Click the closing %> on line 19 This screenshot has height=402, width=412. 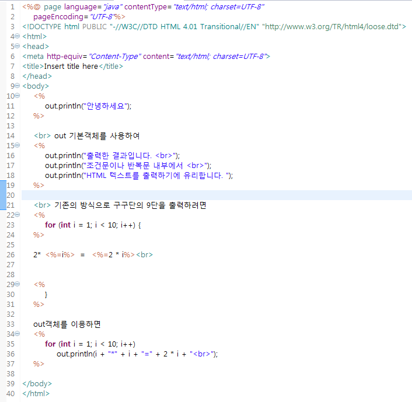click(39, 185)
